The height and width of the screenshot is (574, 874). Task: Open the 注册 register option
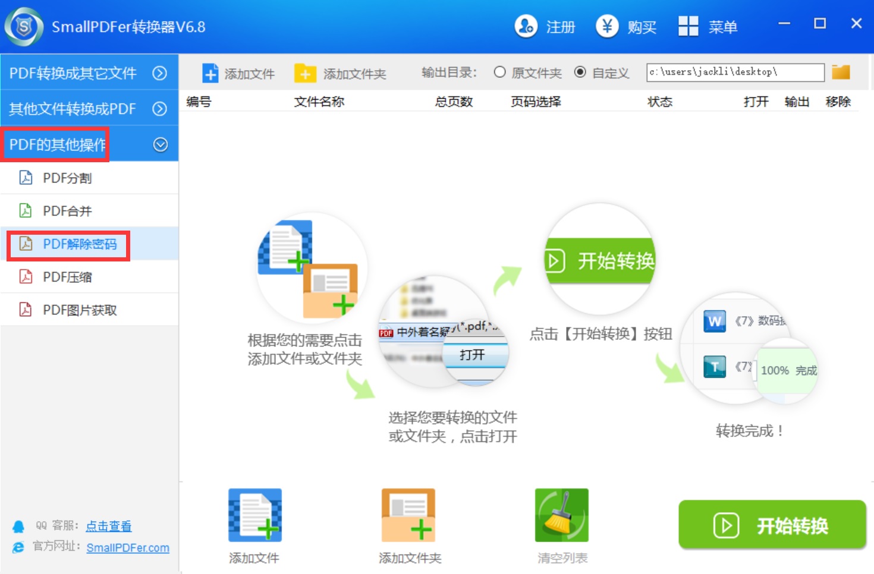(560, 27)
